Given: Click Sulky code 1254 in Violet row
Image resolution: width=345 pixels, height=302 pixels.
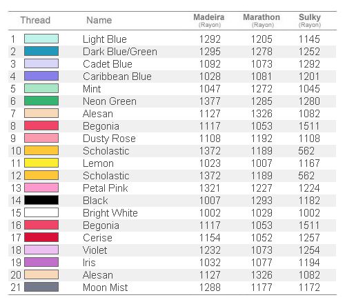Looking at the screenshot, I should point(309,250).
